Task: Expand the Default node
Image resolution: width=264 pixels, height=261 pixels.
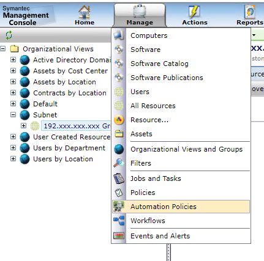Action: tap(13, 104)
